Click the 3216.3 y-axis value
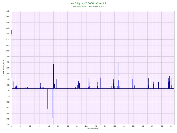This screenshot has height=133, width=177. pos(8,40)
